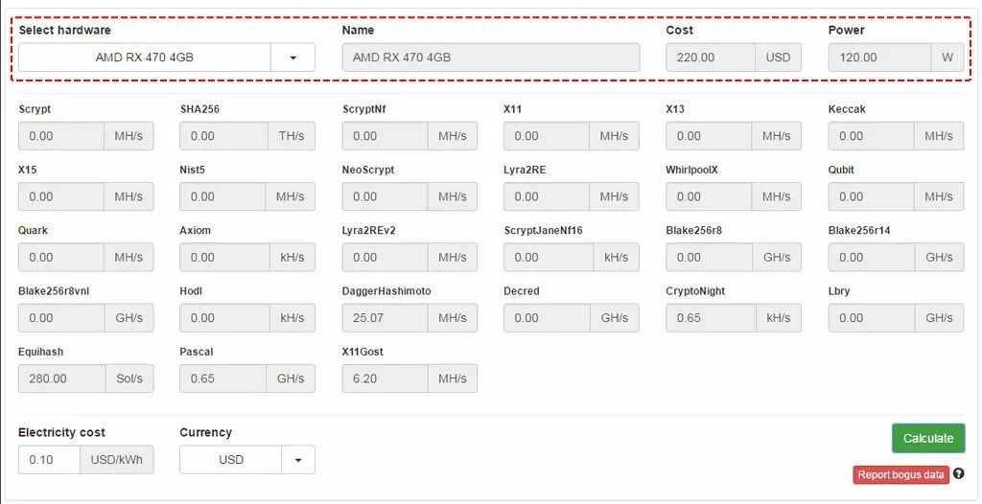Click the Lyra2REv2 hashrate field
Screen dimensions: 982x504
pyautogui.click(x=386, y=258)
